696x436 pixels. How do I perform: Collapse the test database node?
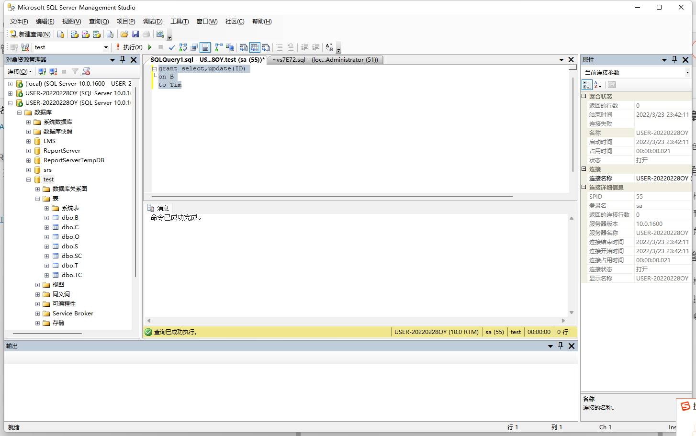(28, 179)
